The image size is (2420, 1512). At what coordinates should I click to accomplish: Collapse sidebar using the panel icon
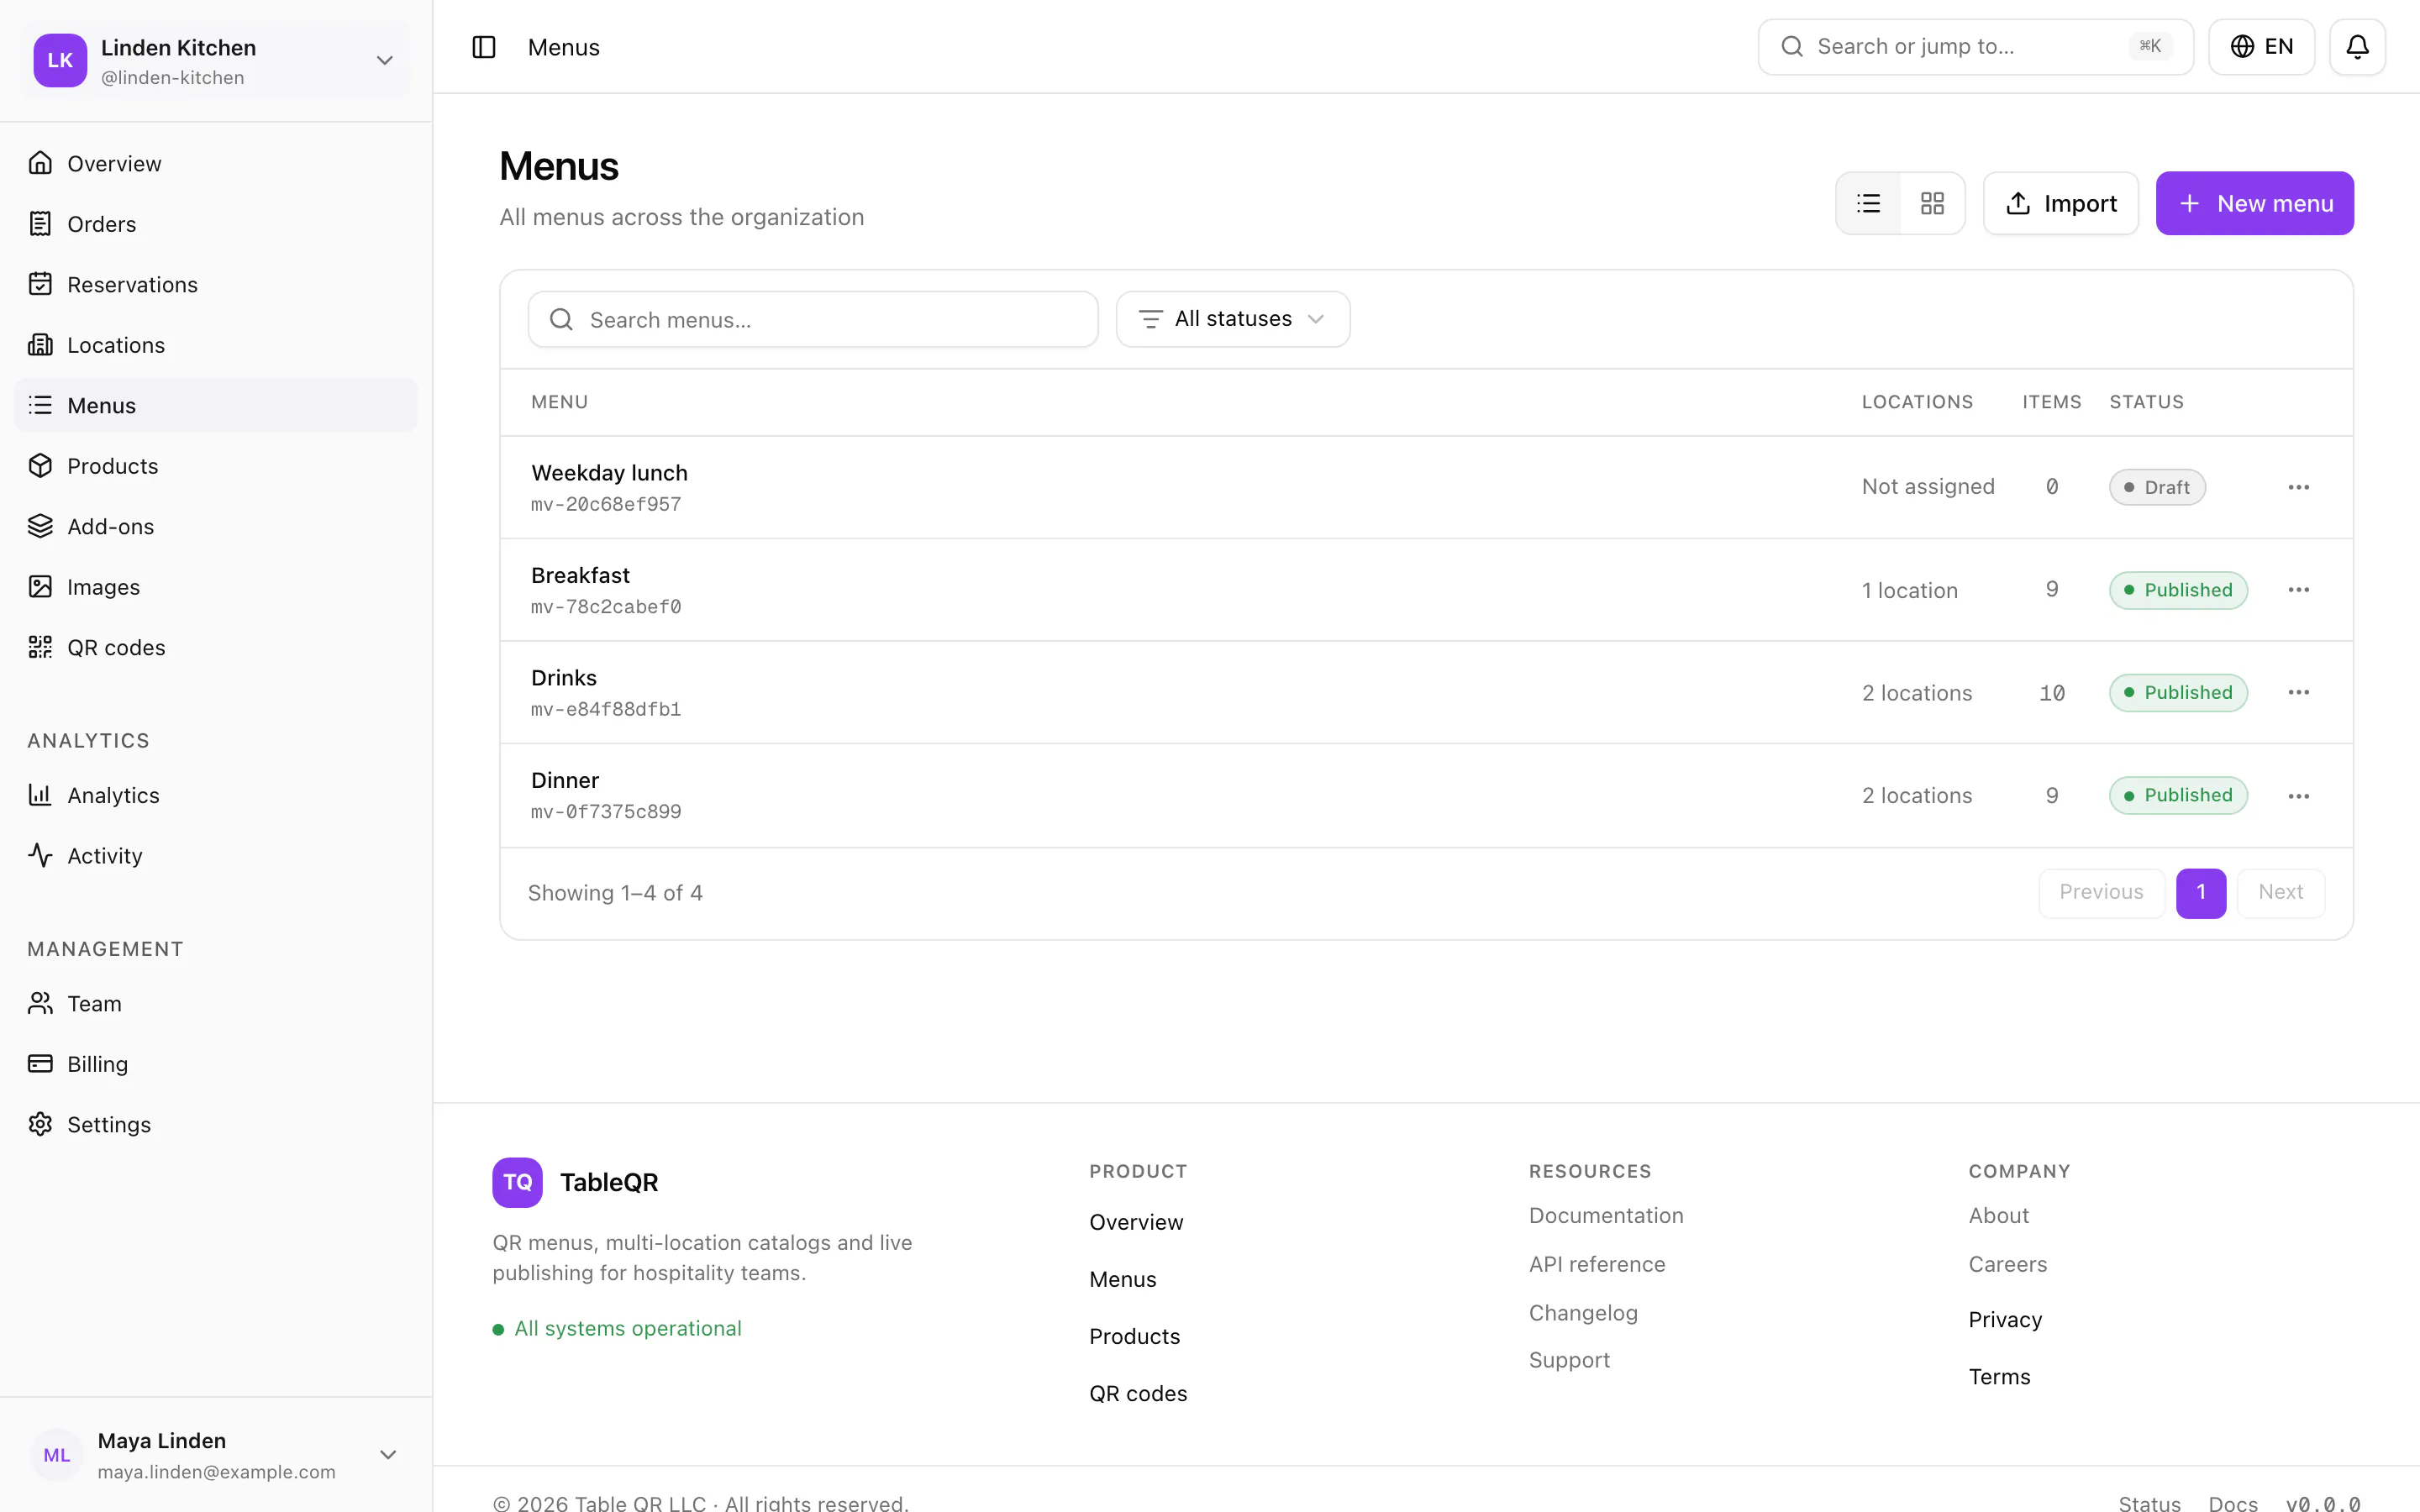(x=484, y=47)
